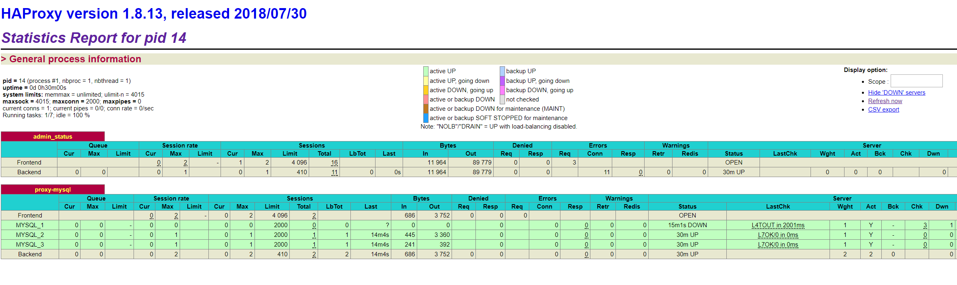Click the Hide 'DOWN' servers link
The image size is (957, 285).
(896, 93)
